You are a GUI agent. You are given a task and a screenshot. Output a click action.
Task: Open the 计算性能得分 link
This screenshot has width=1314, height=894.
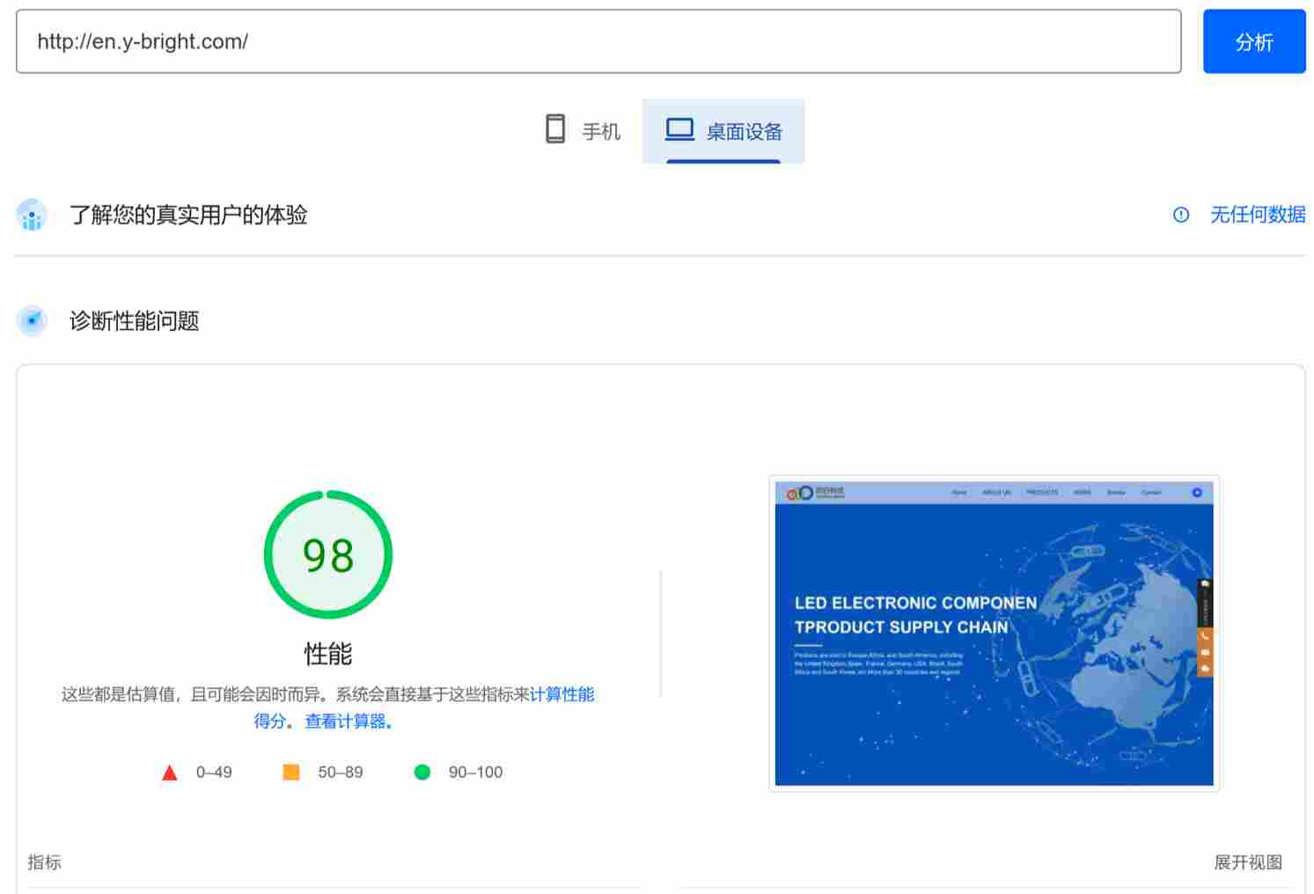[x=564, y=694]
